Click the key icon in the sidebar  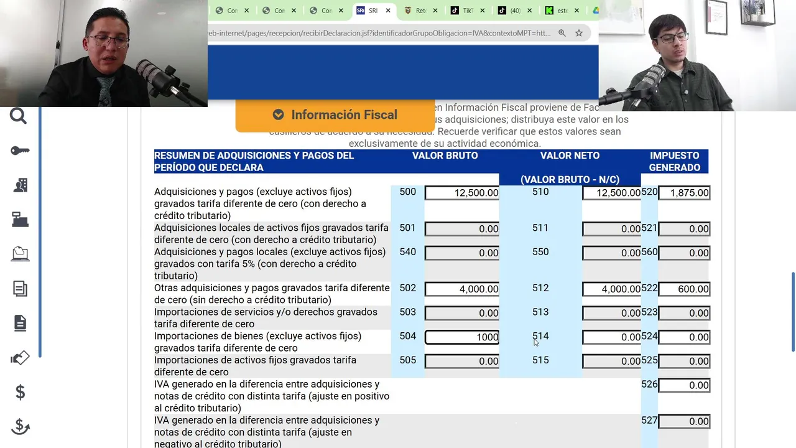(20, 151)
